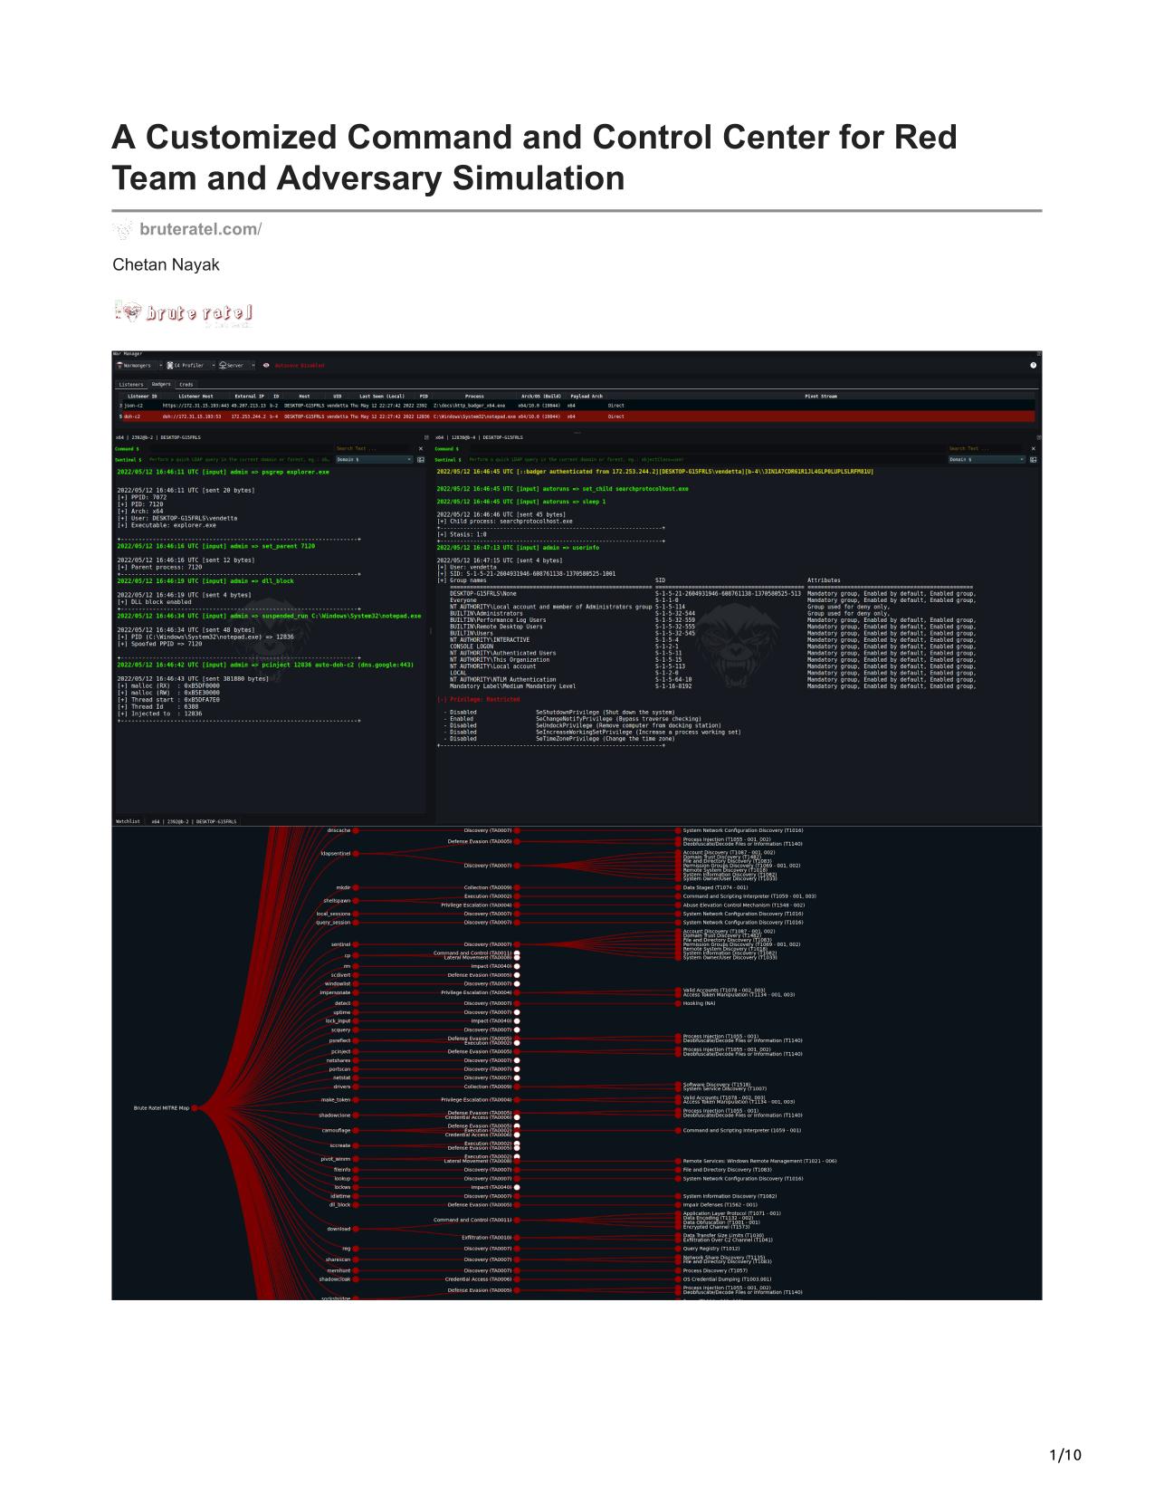Click the Listener ID column header
The width and height of the screenshot is (1154, 1494).
(142, 396)
